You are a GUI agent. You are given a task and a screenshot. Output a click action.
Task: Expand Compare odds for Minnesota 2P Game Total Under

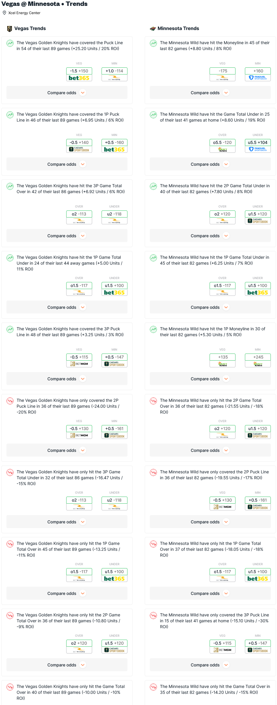tap(210, 236)
